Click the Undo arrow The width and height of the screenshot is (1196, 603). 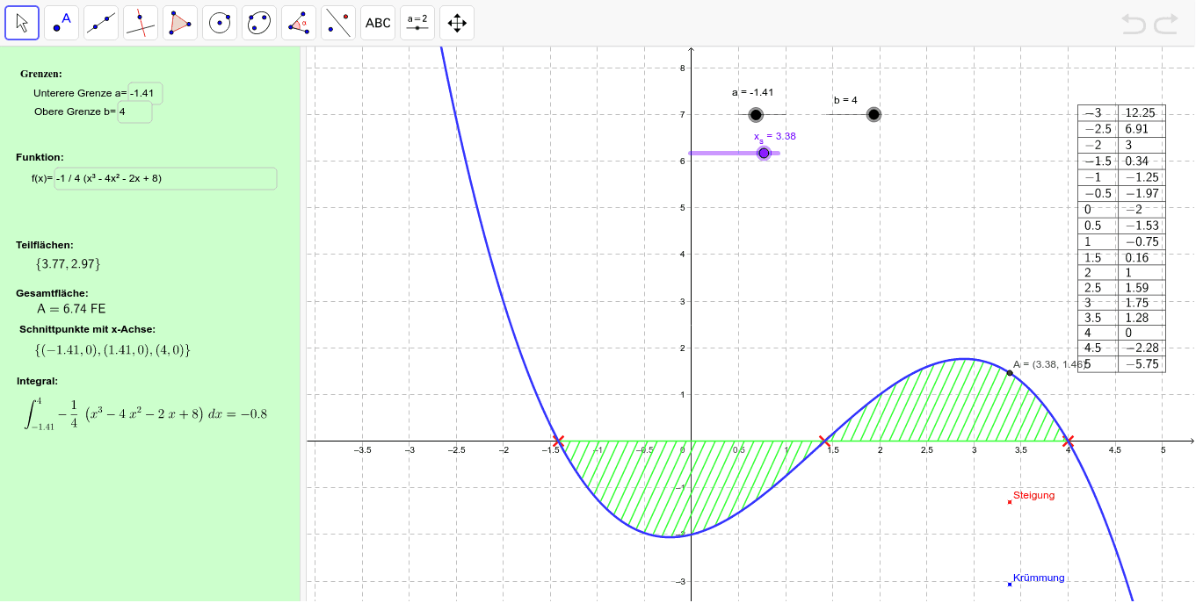point(1134,24)
